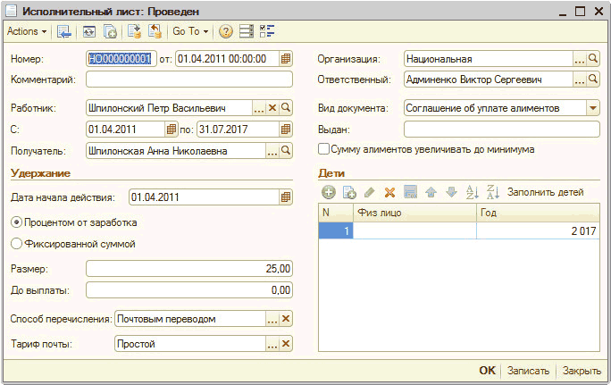The width and height of the screenshot is (611, 385).
Task: Click the Записать button
Action: point(527,370)
